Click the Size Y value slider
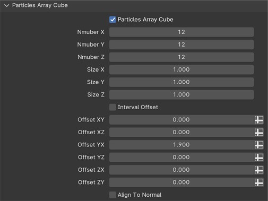This screenshot has height=201, width=268. click(x=181, y=82)
